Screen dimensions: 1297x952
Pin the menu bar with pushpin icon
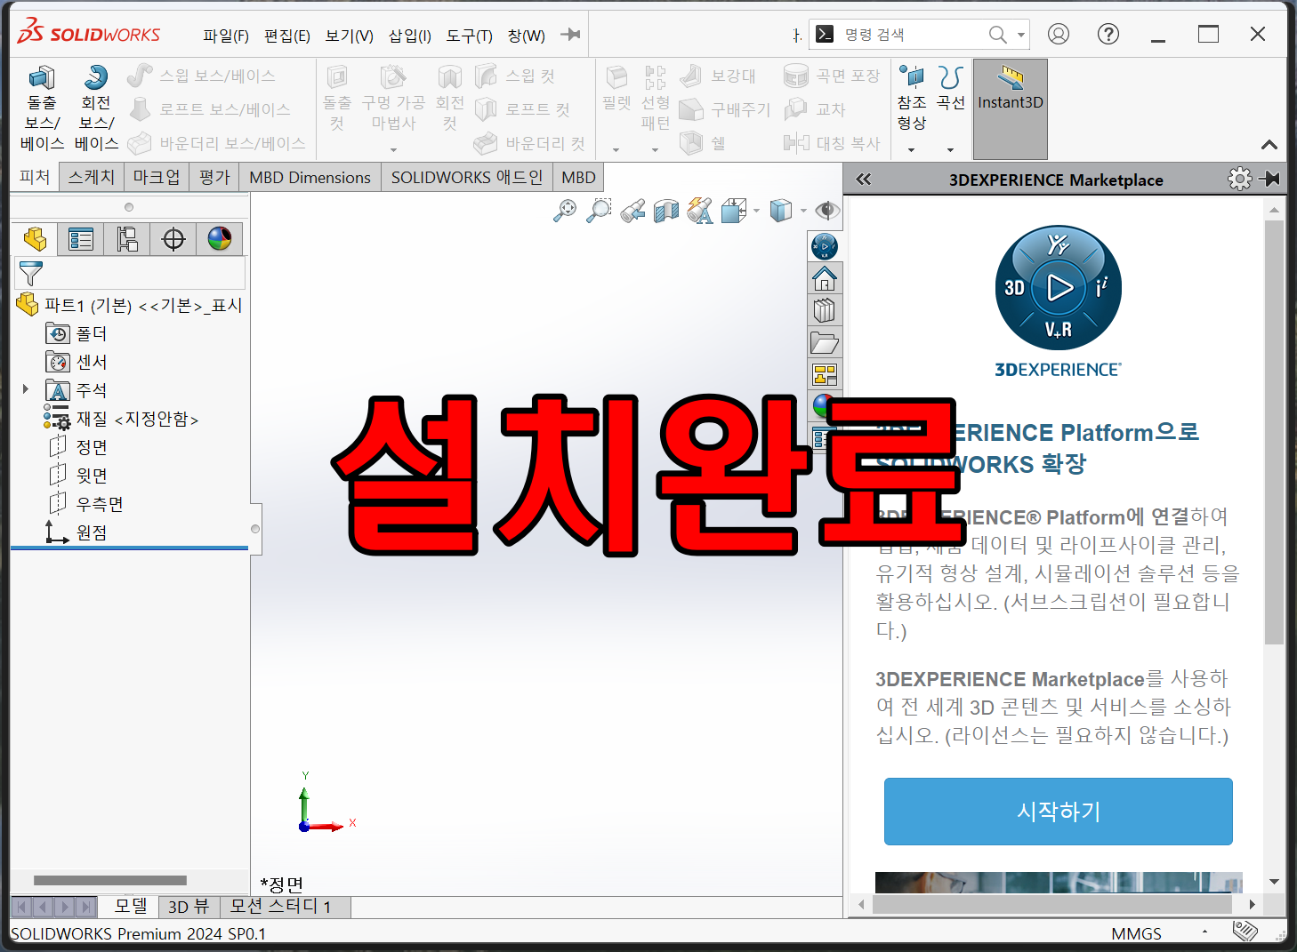coord(571,35)
